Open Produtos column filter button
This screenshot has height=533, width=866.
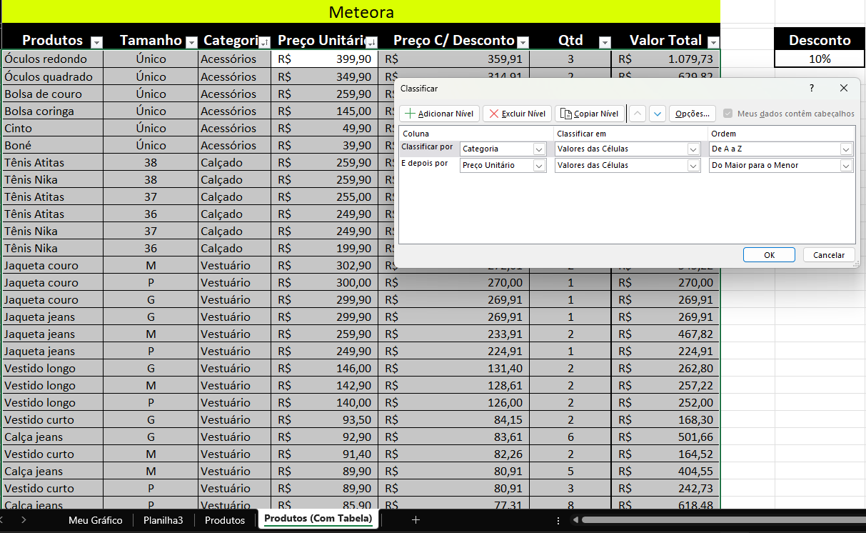point(96,42)
